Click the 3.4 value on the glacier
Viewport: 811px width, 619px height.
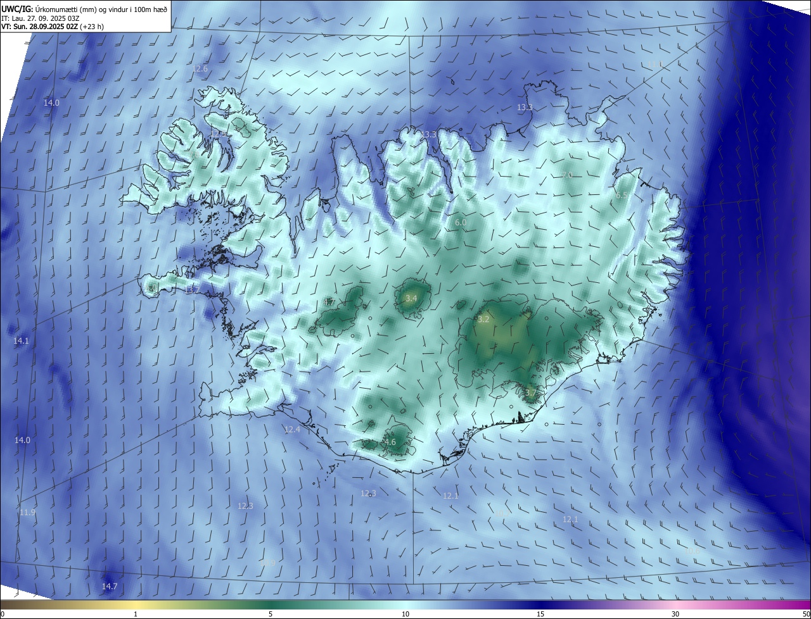pyautogui.click(x=411, y=298)
